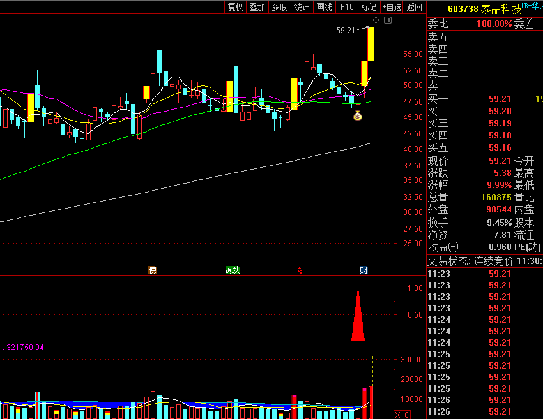Click the red spike in the indicator panel
The height and width of the screenshot is (419, 543).
(358, 318)
